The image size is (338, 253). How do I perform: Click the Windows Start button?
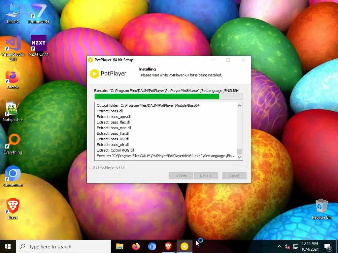coord(8,246)
